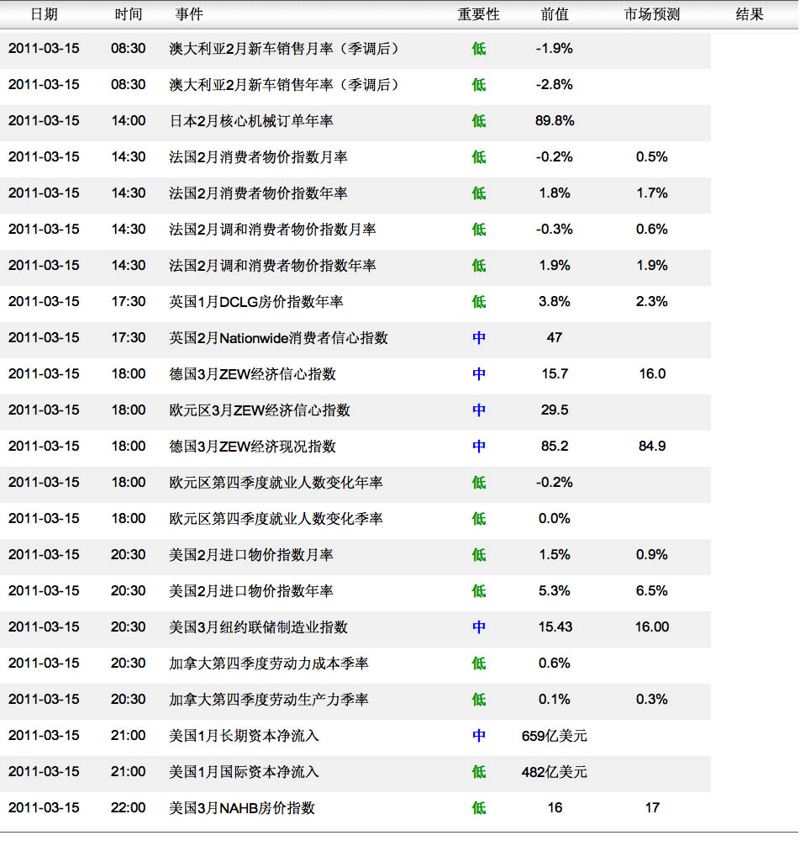Click the 前值 column header
The width and height of the screenshot is (800, 846).
554,14
